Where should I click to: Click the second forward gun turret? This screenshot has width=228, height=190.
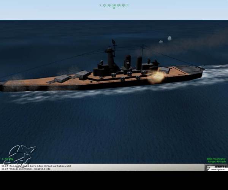[83, 74]
